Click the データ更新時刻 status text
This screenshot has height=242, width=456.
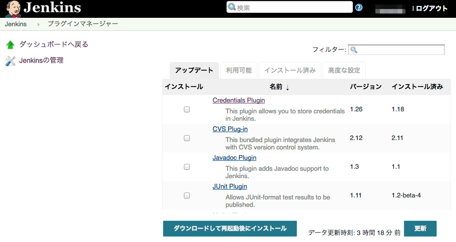[354, 233]
